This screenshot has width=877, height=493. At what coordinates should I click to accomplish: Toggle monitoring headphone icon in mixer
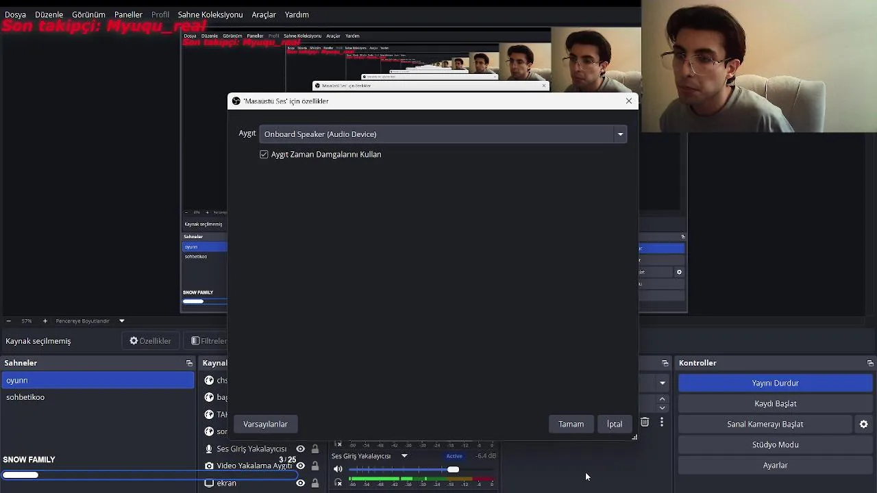tap(338, 483)
